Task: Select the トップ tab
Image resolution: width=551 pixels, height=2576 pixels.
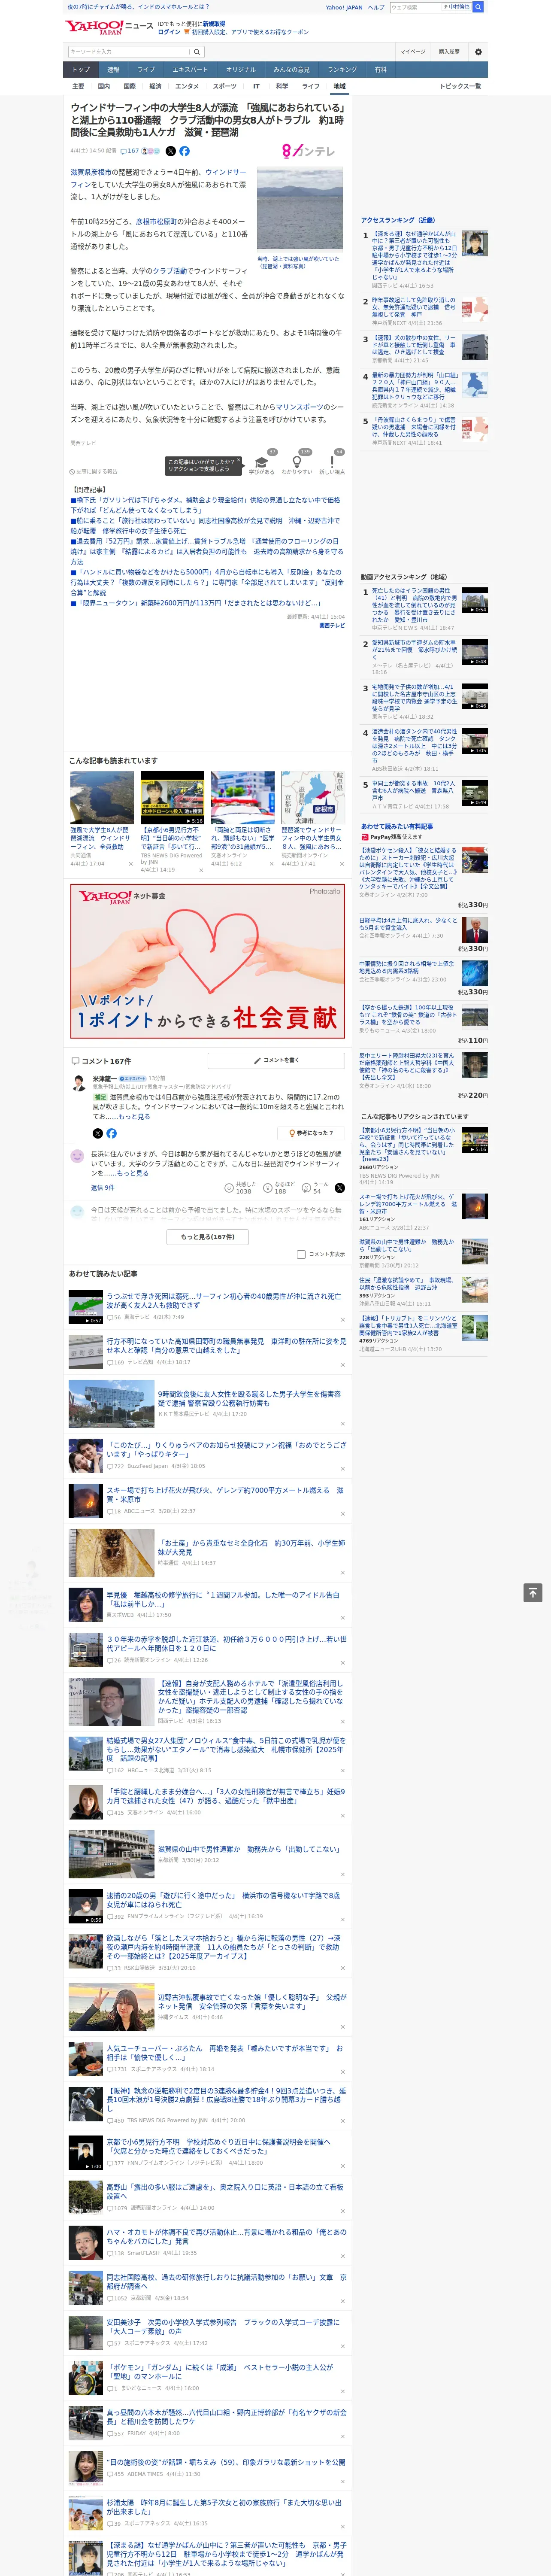Action: (81, 70)
